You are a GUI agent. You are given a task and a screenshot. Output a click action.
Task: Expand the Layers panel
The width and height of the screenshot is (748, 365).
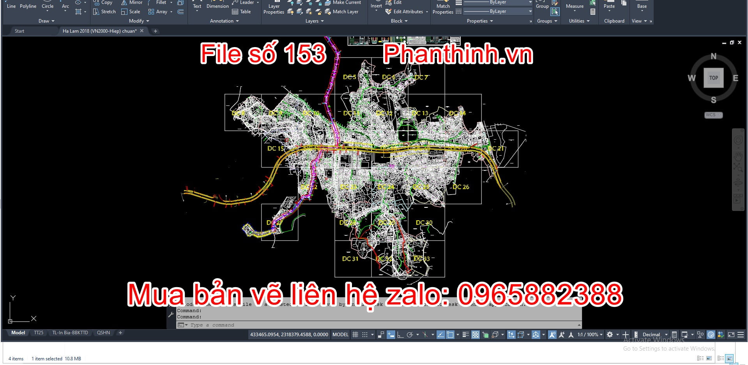click(x=315, y=21)
